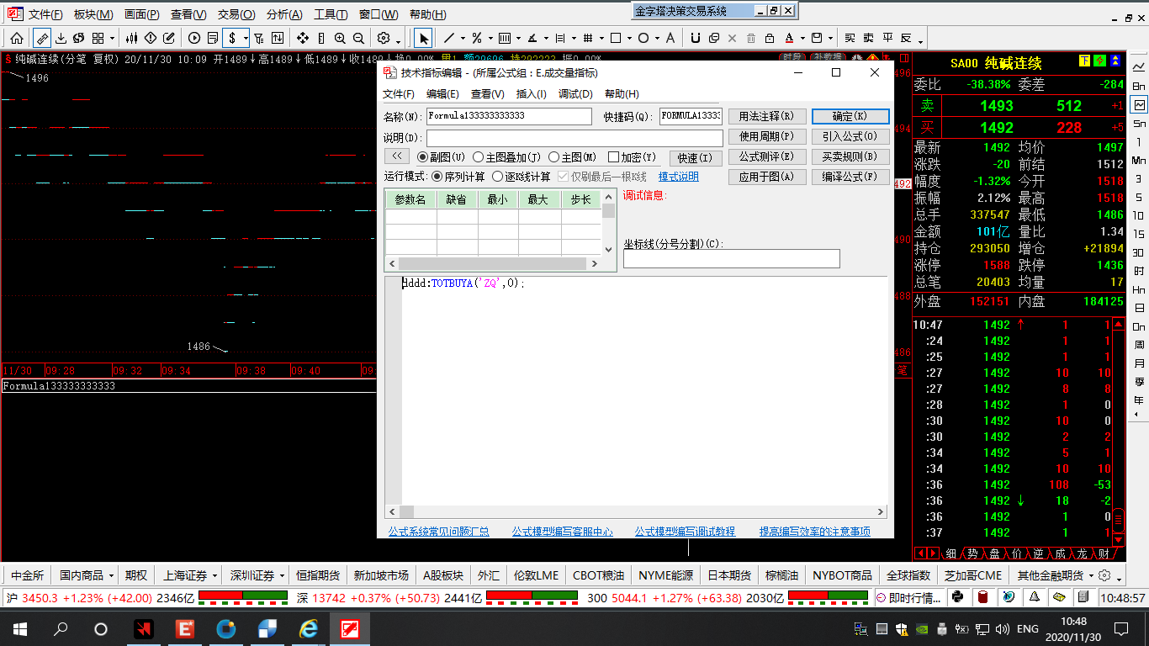Select the 主图 radio option

pos(554,157)
